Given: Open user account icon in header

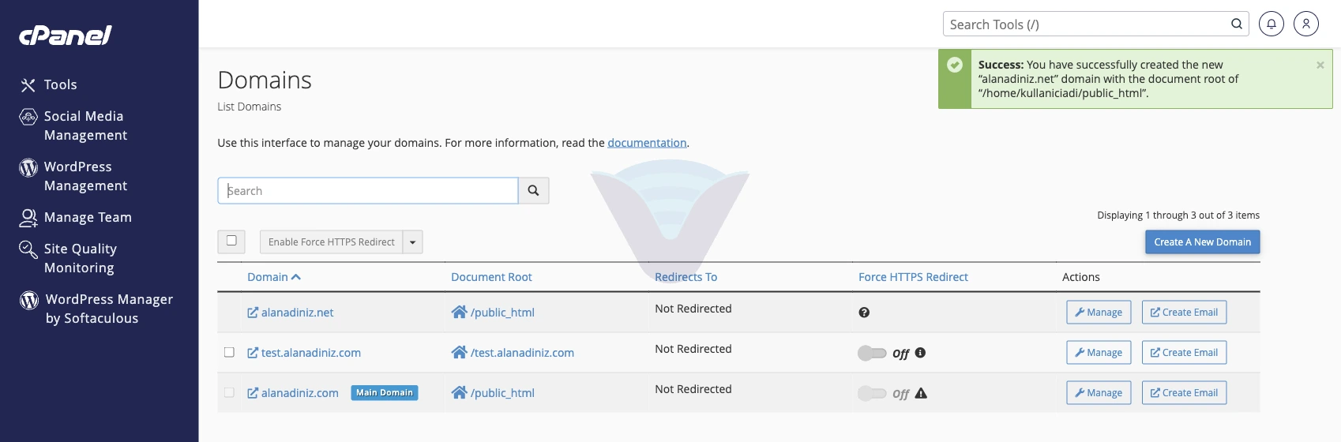Looking at the screenshot, I should coord(1306,24).
